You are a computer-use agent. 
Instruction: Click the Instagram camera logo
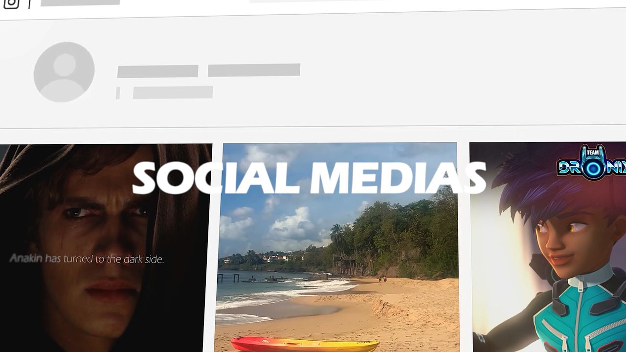(x=11, y=3)
